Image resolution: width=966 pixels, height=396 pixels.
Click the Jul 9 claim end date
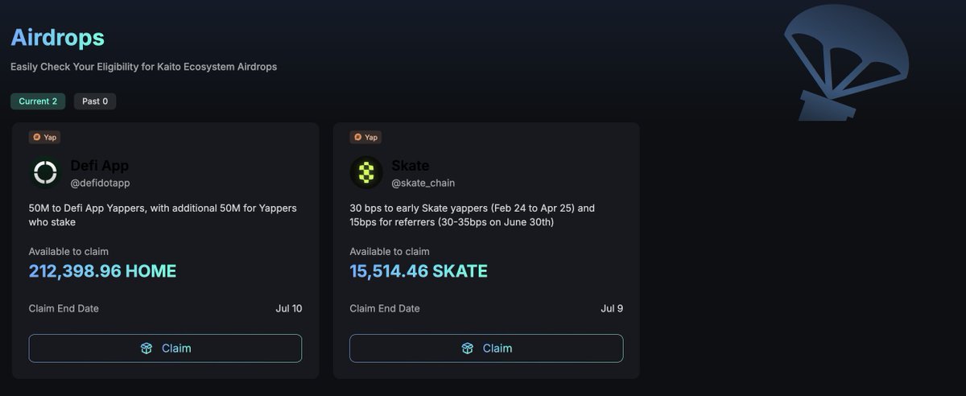point(612,308)
